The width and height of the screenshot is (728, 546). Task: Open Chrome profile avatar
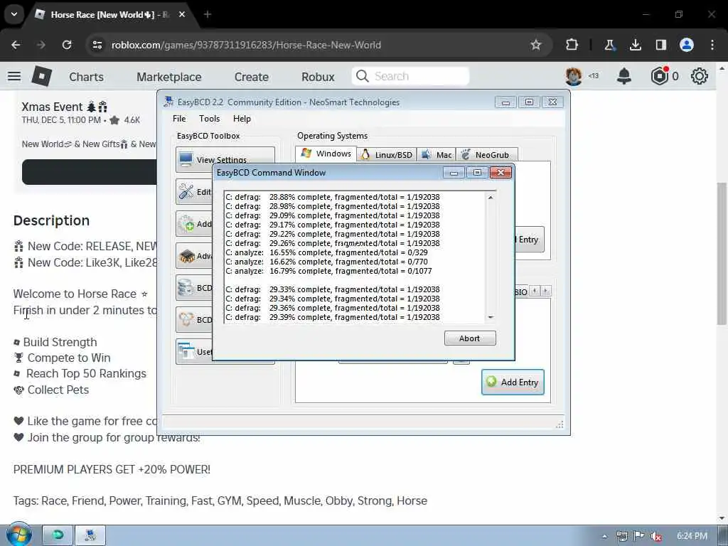pos(687,45)
